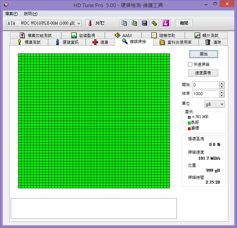Click the 101.7 MB/s scan speed value
The width and height of the screenshot is (237, 228).
click(x=209, y=158)
